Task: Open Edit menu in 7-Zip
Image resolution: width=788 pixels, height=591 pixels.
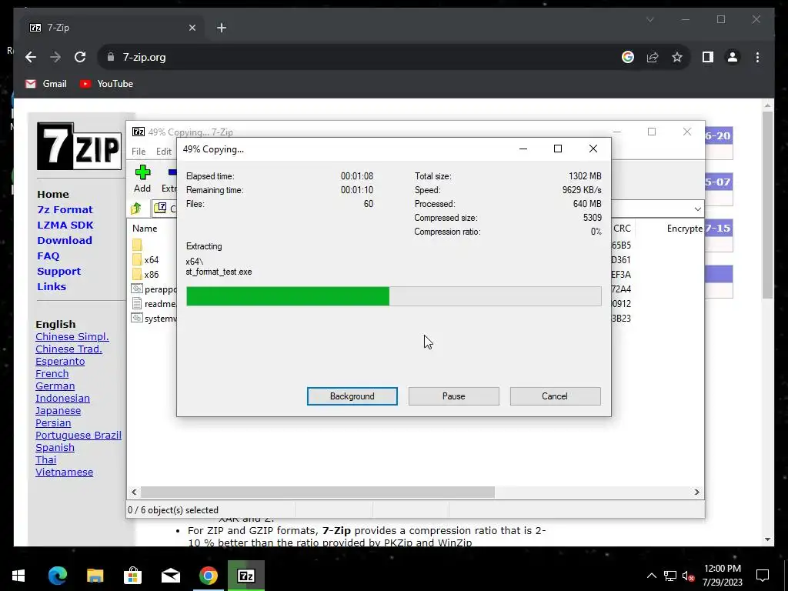Action: pyautogui.click(x=164, y=152)
